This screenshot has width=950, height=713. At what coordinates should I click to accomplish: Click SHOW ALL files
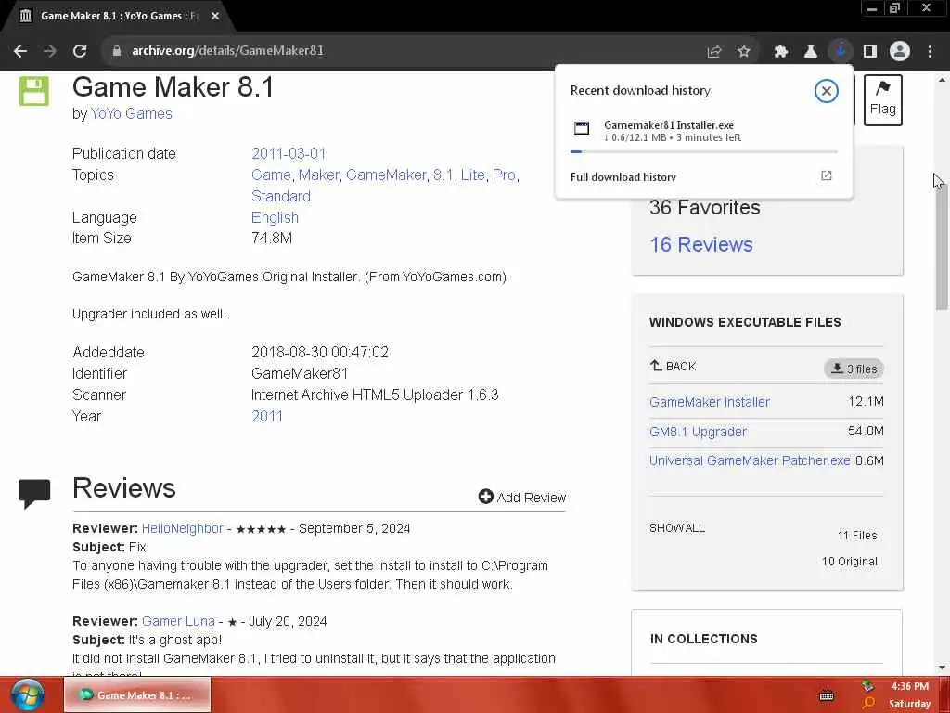676,528
